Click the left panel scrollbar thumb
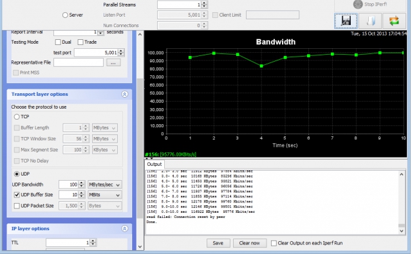412x254 pixels. click(x=140, y=149)
